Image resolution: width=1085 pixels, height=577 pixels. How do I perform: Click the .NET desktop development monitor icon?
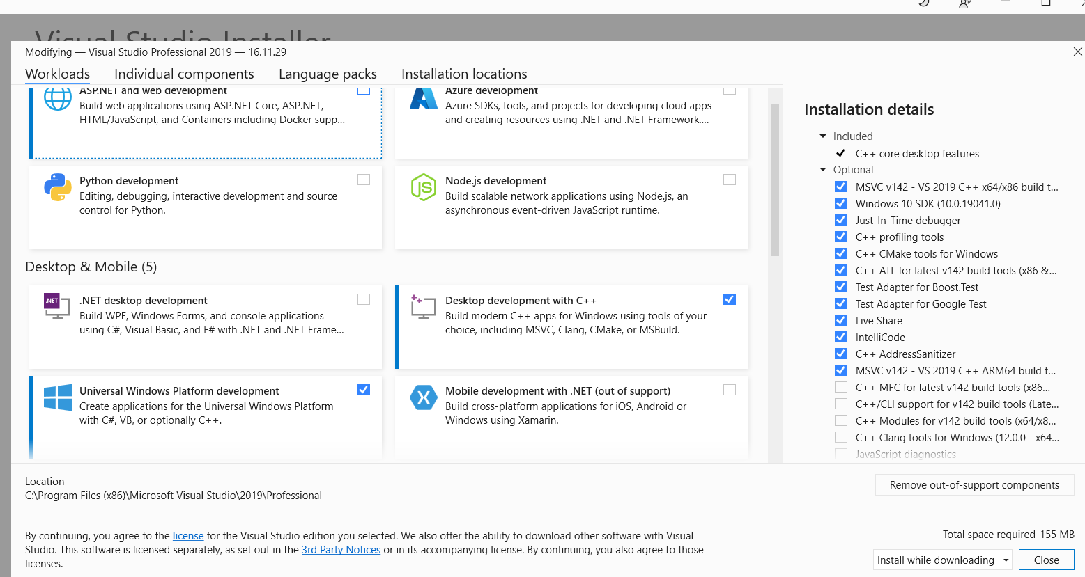[x=57, y=306]
